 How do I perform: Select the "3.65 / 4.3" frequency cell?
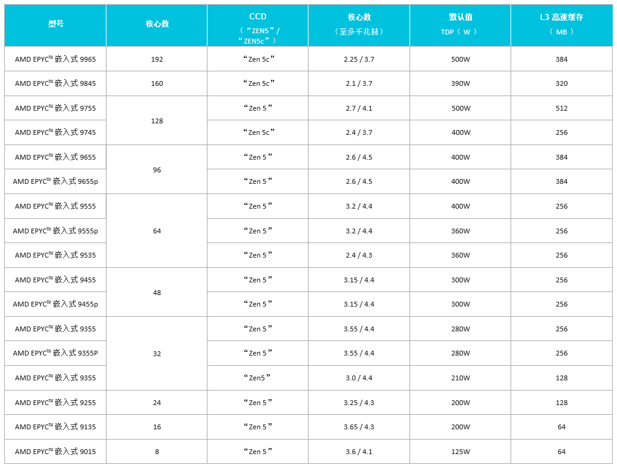click(x=359, y=427)
